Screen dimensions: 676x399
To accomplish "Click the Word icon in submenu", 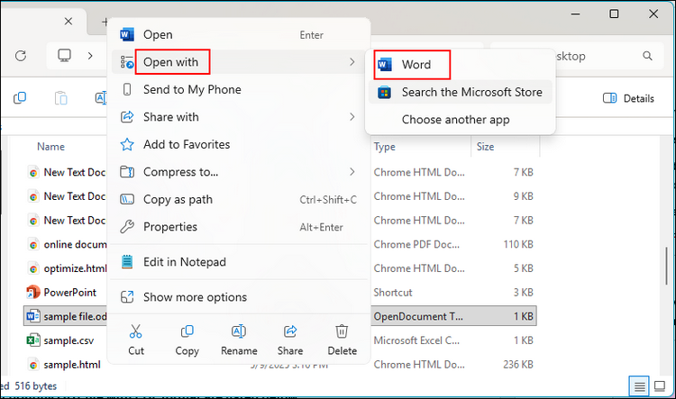I will 384,65.
